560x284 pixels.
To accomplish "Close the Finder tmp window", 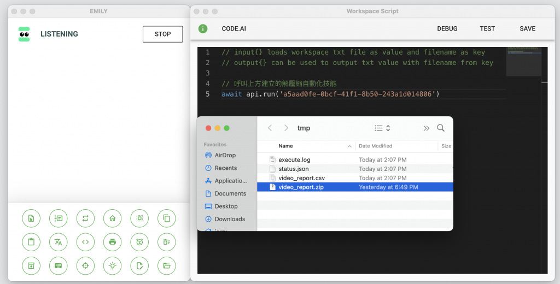I will tap(208, 128).
